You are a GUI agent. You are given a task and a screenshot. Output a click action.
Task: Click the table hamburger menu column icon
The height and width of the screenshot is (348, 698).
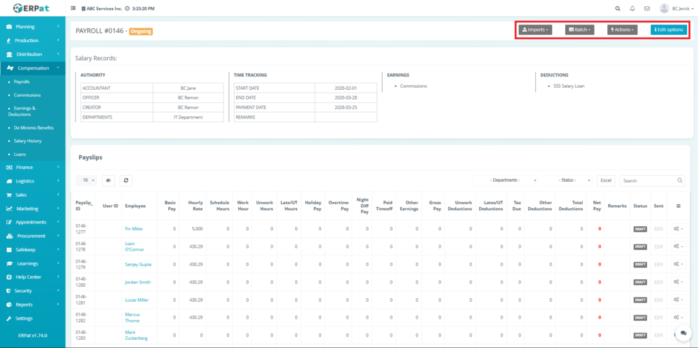tap(678, 205)
